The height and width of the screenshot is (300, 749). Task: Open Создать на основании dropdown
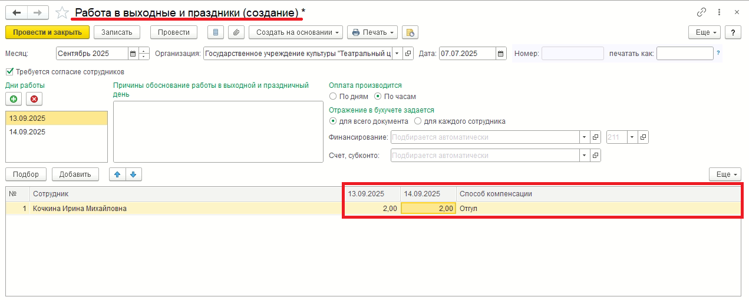coord(296,32)
